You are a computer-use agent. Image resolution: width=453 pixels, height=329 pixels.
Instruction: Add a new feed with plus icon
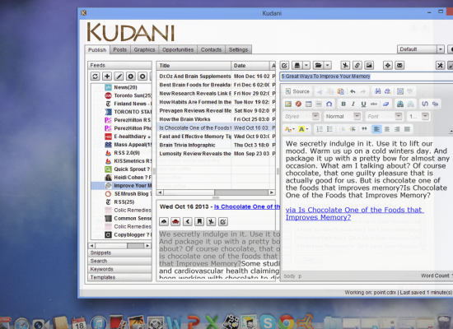(x=107, y=76)
